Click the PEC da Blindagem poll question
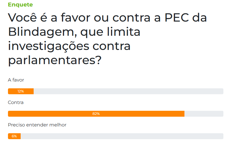The image size is (229, 148). (x=107, y=39)
